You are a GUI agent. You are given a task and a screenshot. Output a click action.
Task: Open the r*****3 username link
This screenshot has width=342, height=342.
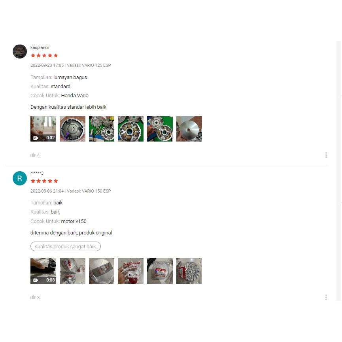(x=37, y=173)
